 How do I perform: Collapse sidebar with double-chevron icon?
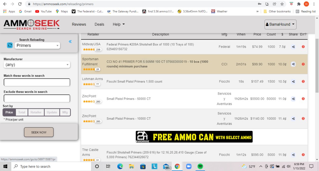tap(70, 42)
